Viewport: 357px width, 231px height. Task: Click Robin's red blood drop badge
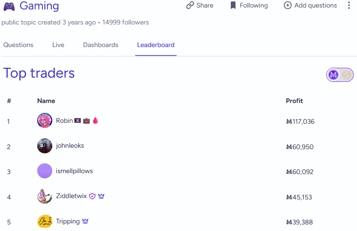(x=96, y=120)
